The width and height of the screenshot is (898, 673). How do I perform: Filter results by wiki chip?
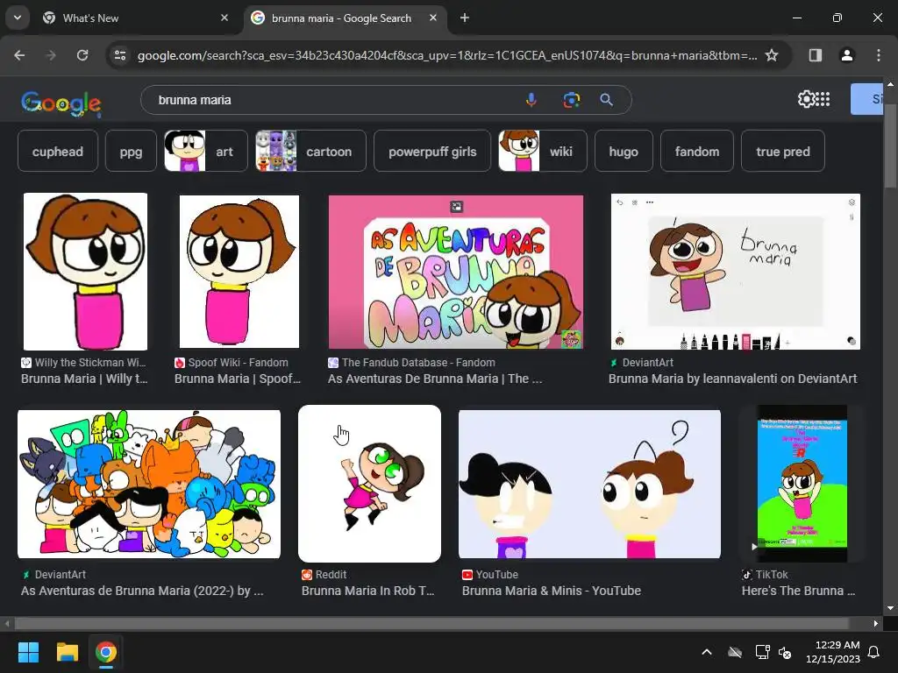542,151
